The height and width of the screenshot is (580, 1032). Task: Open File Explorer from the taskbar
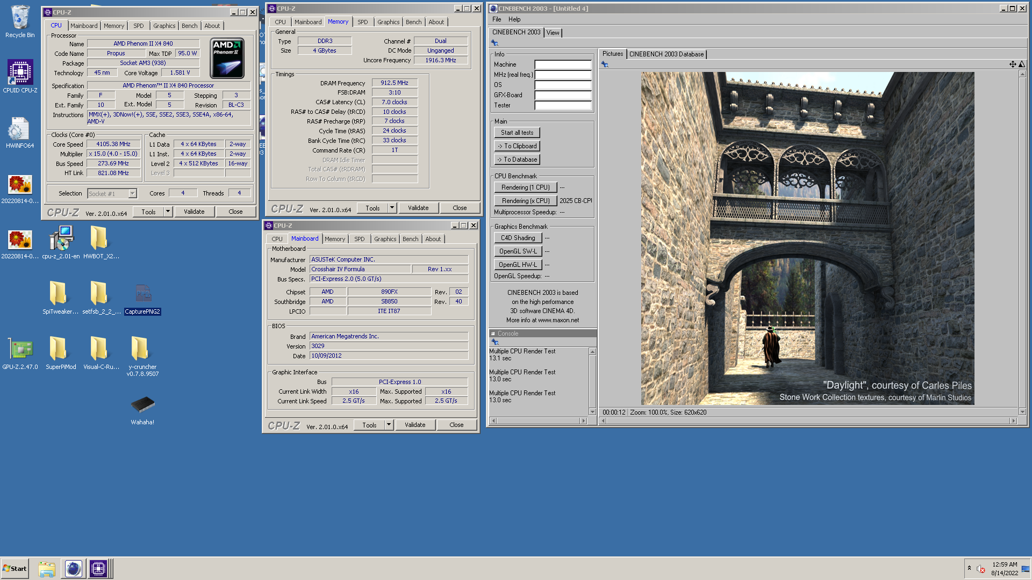click(47, 569)
